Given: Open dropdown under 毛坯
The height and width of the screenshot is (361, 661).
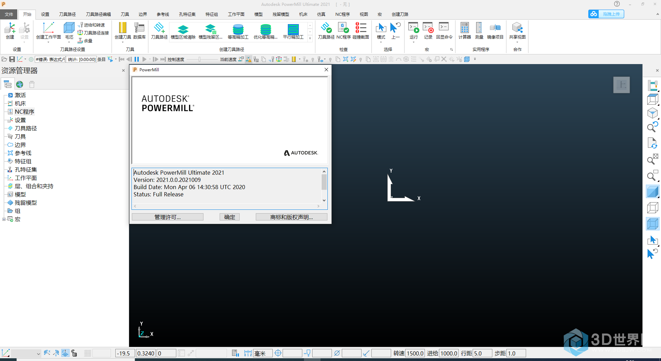Looking at the screenshot, I should point(69,42).
